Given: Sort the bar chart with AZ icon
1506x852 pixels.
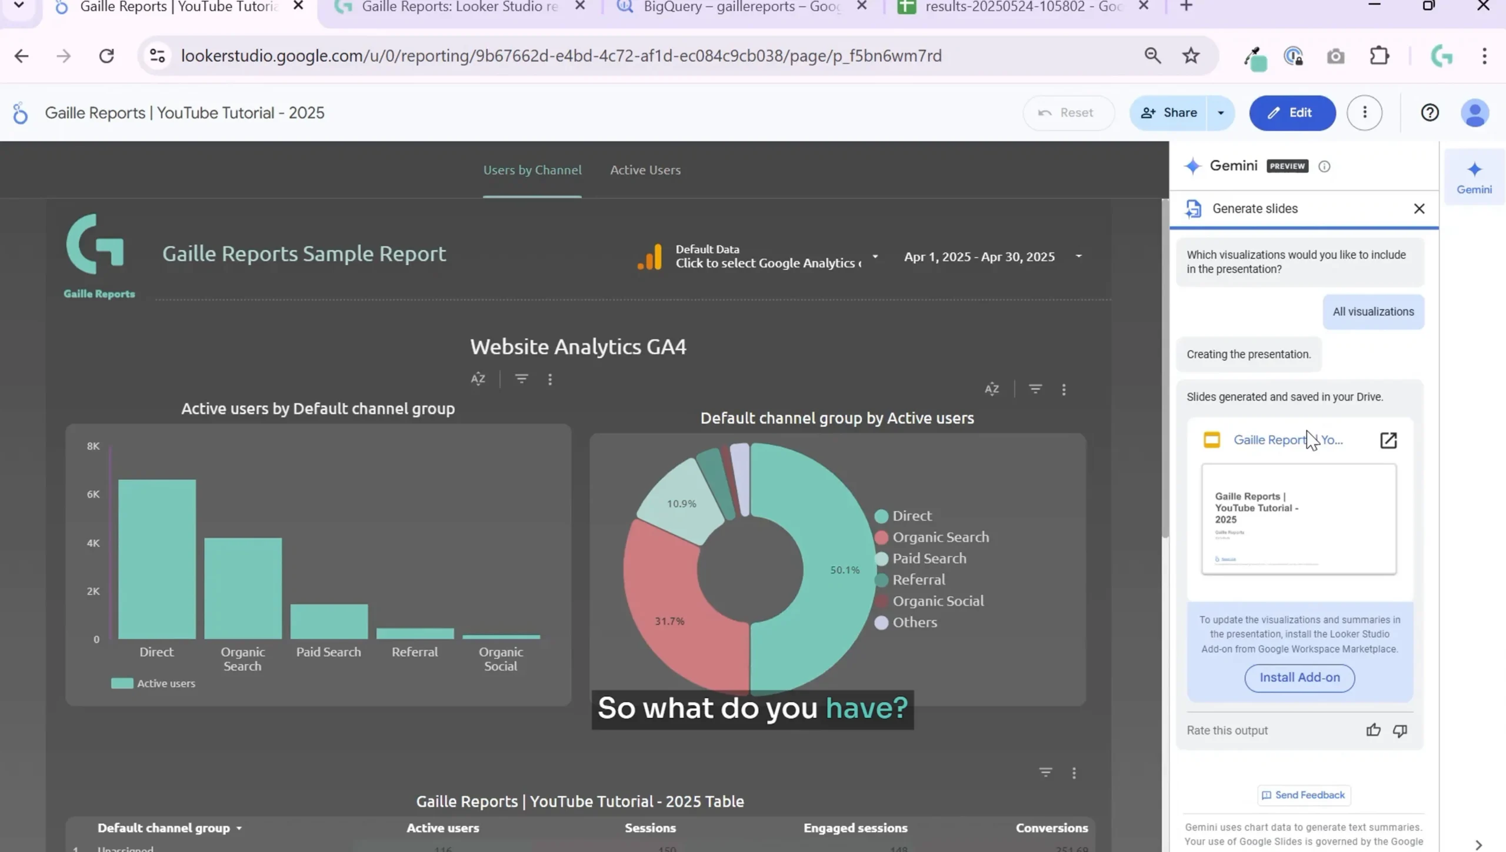Looking at the screenshot, I should tap(478, 379).
